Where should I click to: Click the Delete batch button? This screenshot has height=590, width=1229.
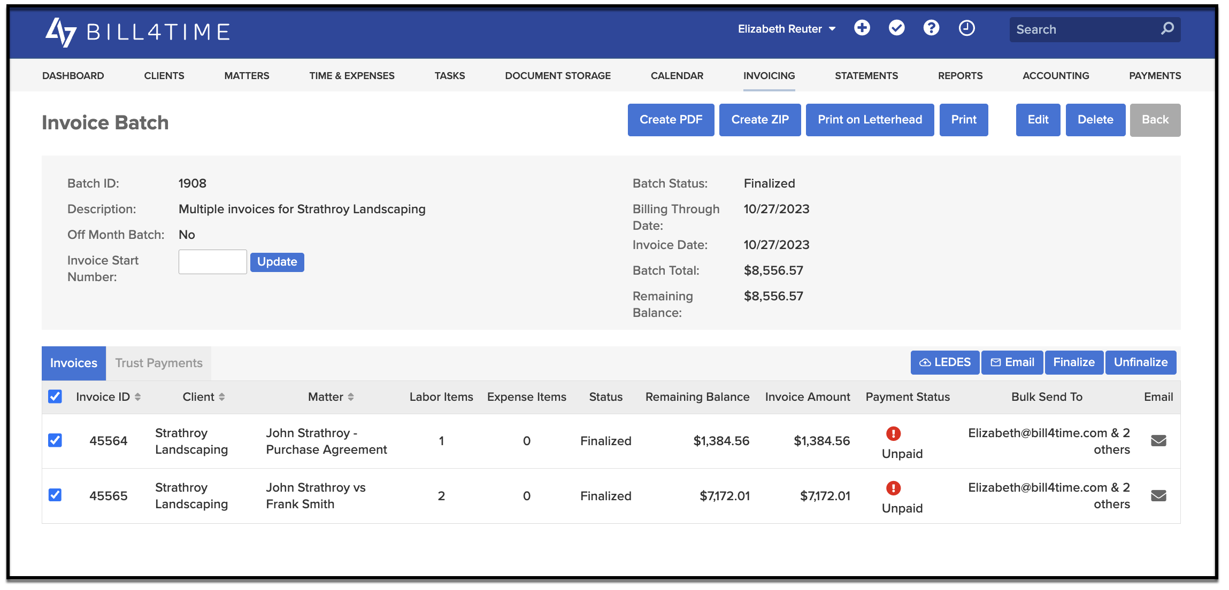coord(1095,120)
